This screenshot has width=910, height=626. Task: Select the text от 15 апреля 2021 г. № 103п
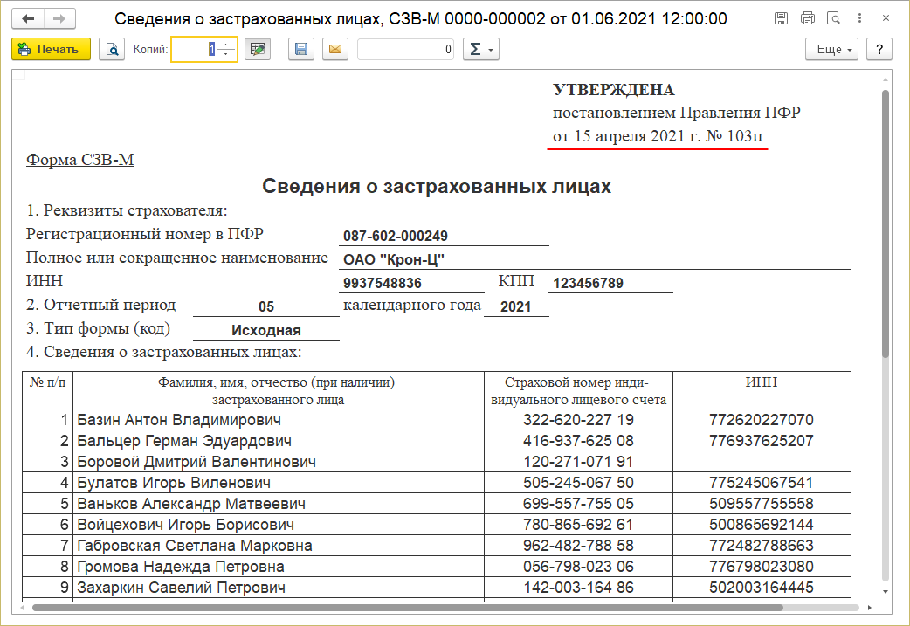(658, 135)
